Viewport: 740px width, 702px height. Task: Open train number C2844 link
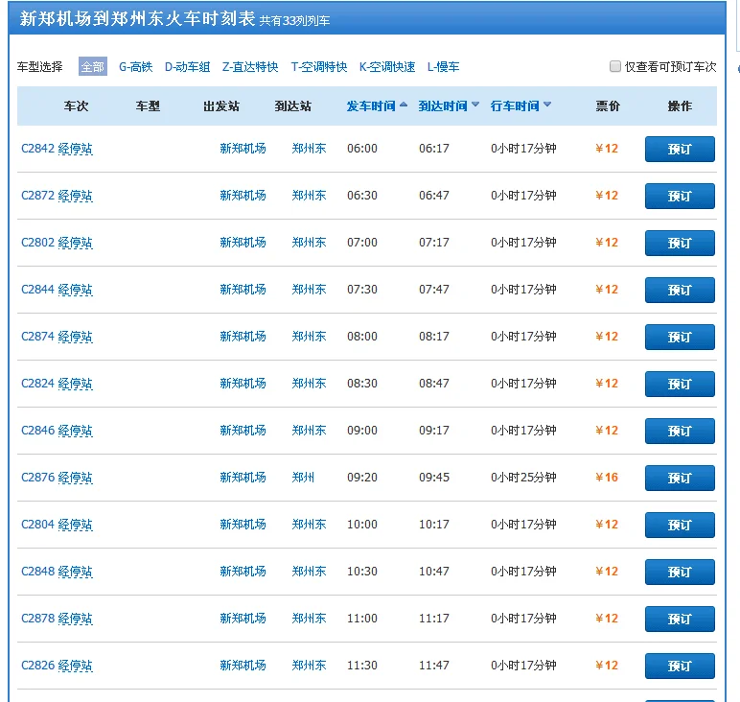pos(37,290)
